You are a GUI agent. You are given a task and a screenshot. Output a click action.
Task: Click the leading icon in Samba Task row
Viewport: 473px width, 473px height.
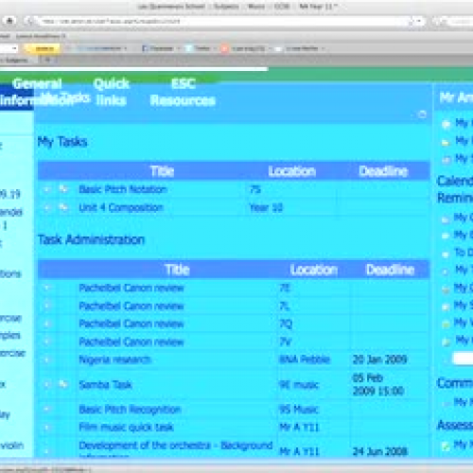[46, 385]
